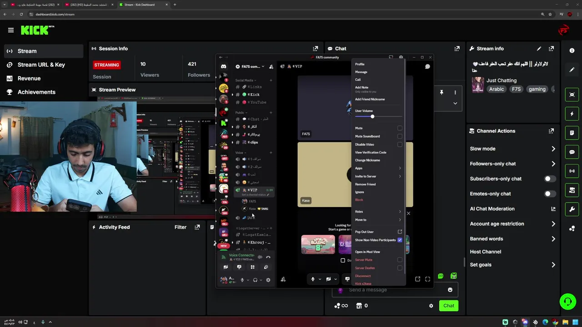Viewport: 582px width, 327px height.
Task: Open Stream URL & Key page
Action: (41, 64)
